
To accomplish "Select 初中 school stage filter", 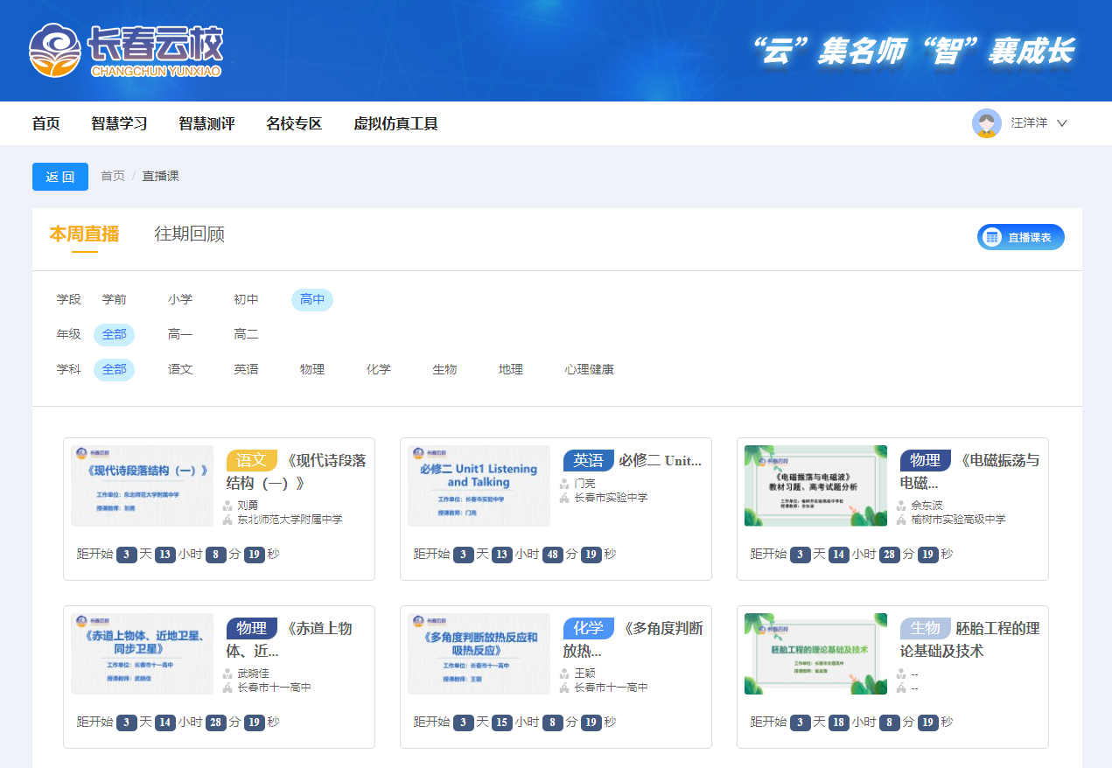I will (x=246, y=299).
